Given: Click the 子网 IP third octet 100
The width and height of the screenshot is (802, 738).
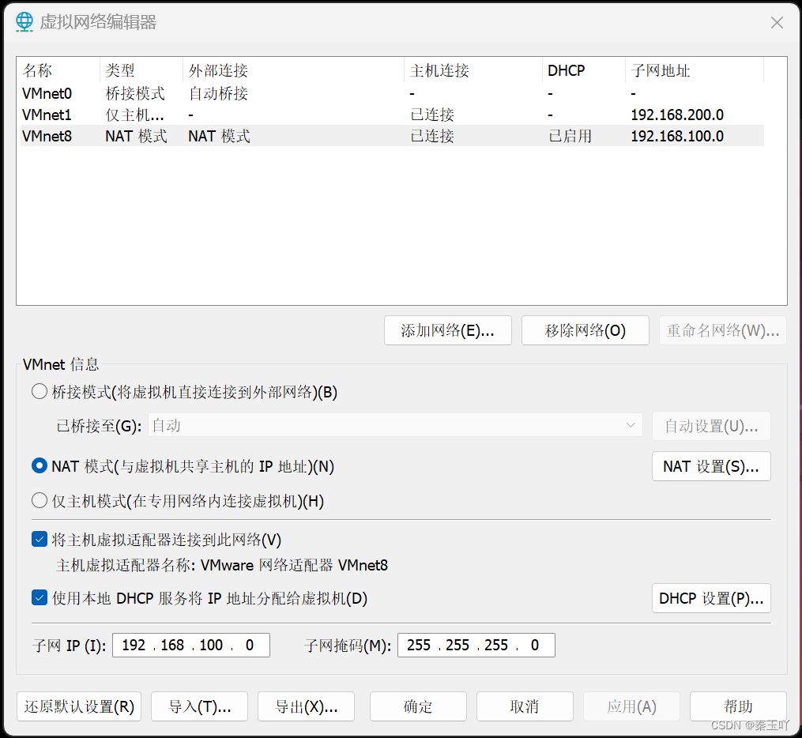Looking at the screenshot, I should [x=211, y=646].
